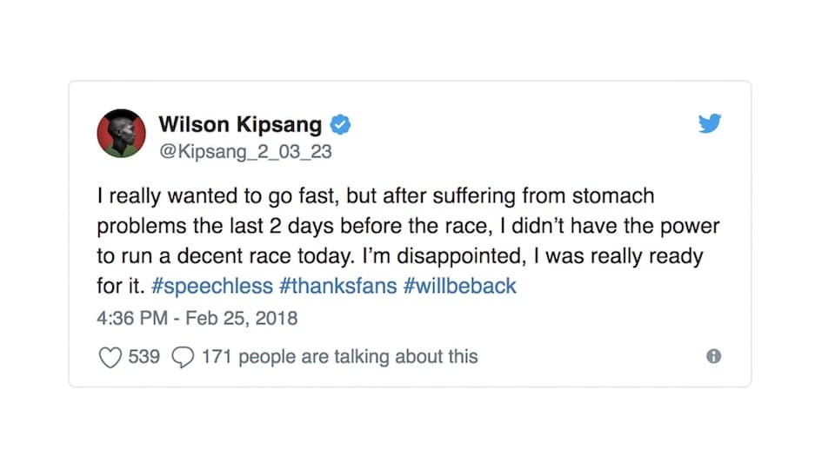This screenshot has height=469, width=835.
Task: Click the tweet text starting 'I really wanted'
Action: point(408,241)
